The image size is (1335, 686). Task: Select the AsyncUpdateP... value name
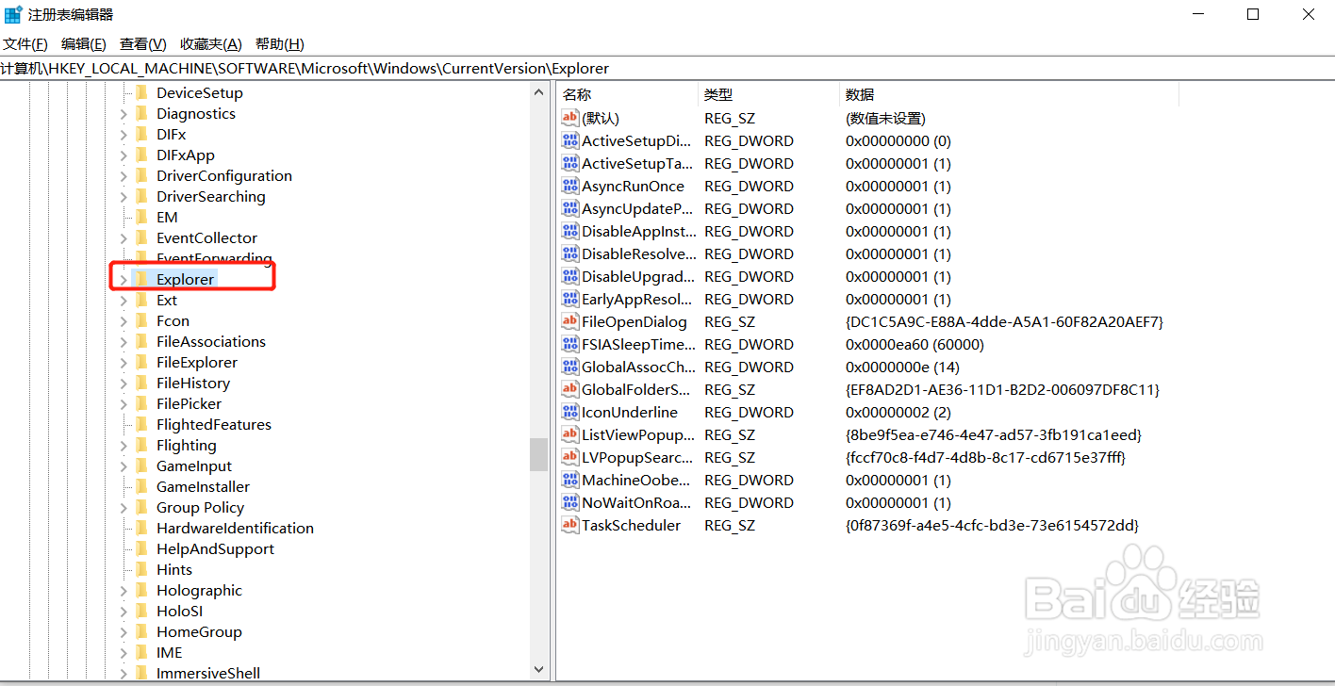637,208
